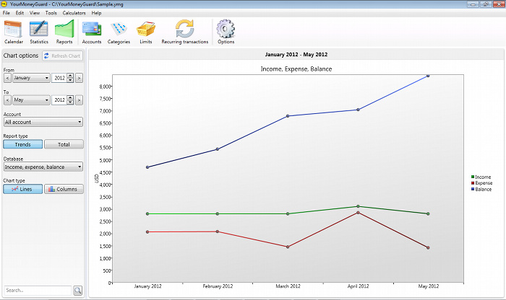Click the Balance legend color swatch
Screen dimensions: 506x300
click(471, 189)
